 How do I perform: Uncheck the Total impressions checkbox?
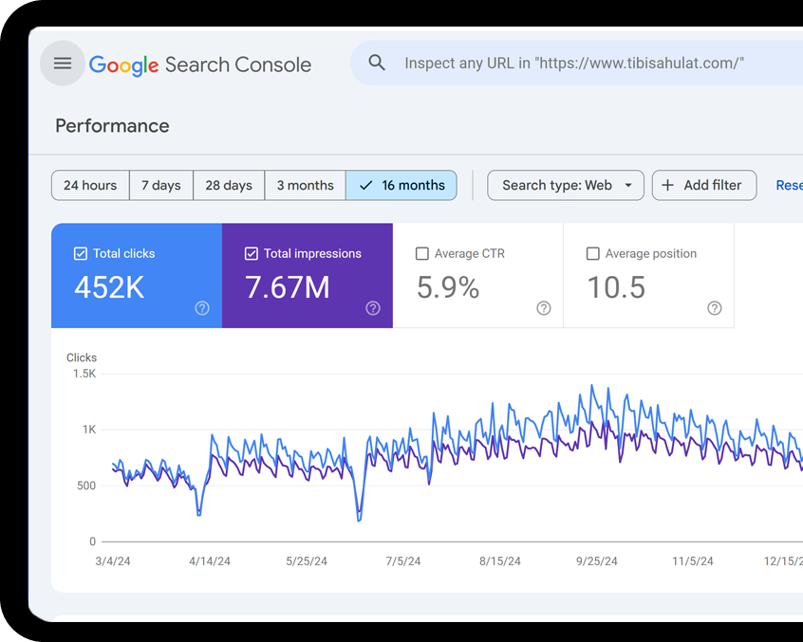(x=252, y=253)
